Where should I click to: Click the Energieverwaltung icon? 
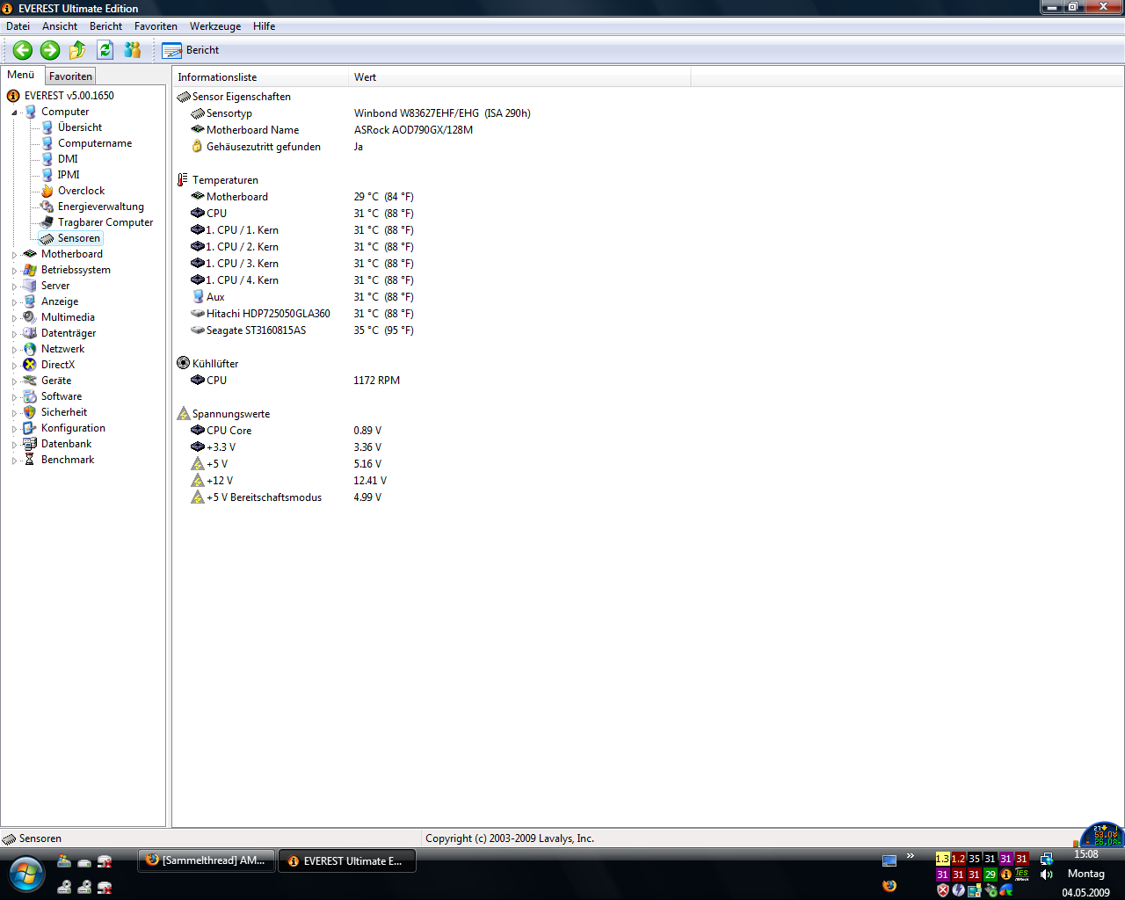coord(47,207)
